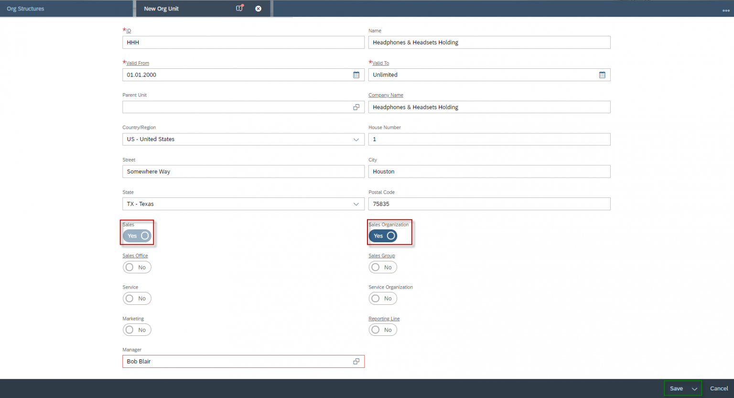Open the date picker for Valid To

(602, 75)
